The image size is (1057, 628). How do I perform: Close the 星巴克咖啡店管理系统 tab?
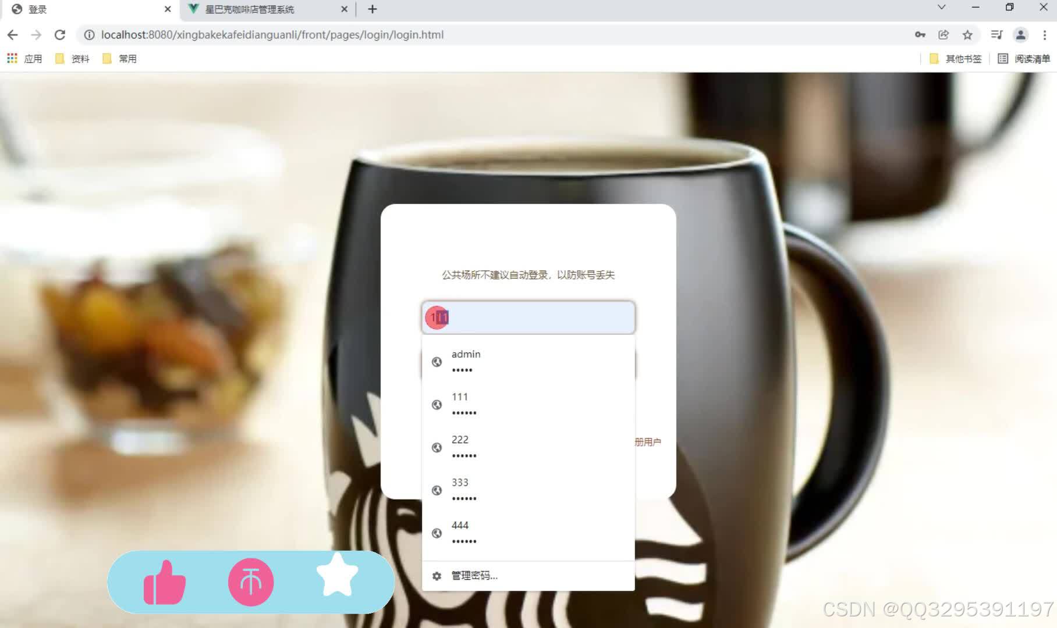point(344,9)
